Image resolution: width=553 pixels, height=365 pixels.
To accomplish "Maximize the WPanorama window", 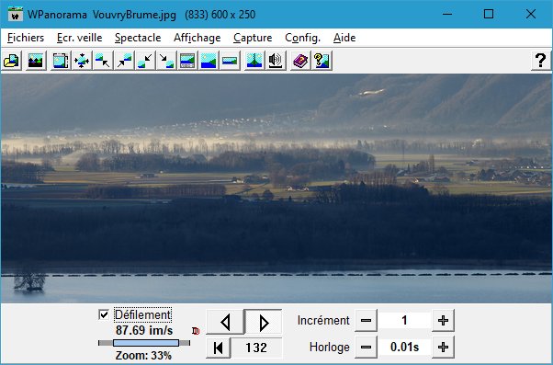I will pos(489,14).
